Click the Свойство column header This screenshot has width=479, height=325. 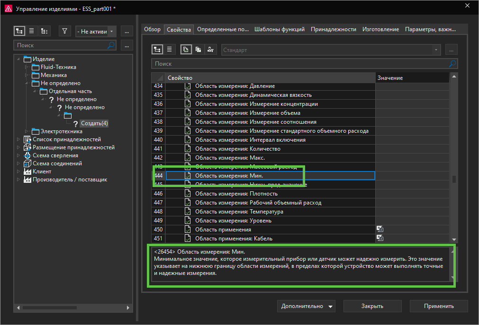point(270,77)
